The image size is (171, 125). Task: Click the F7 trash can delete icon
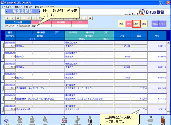90,121
